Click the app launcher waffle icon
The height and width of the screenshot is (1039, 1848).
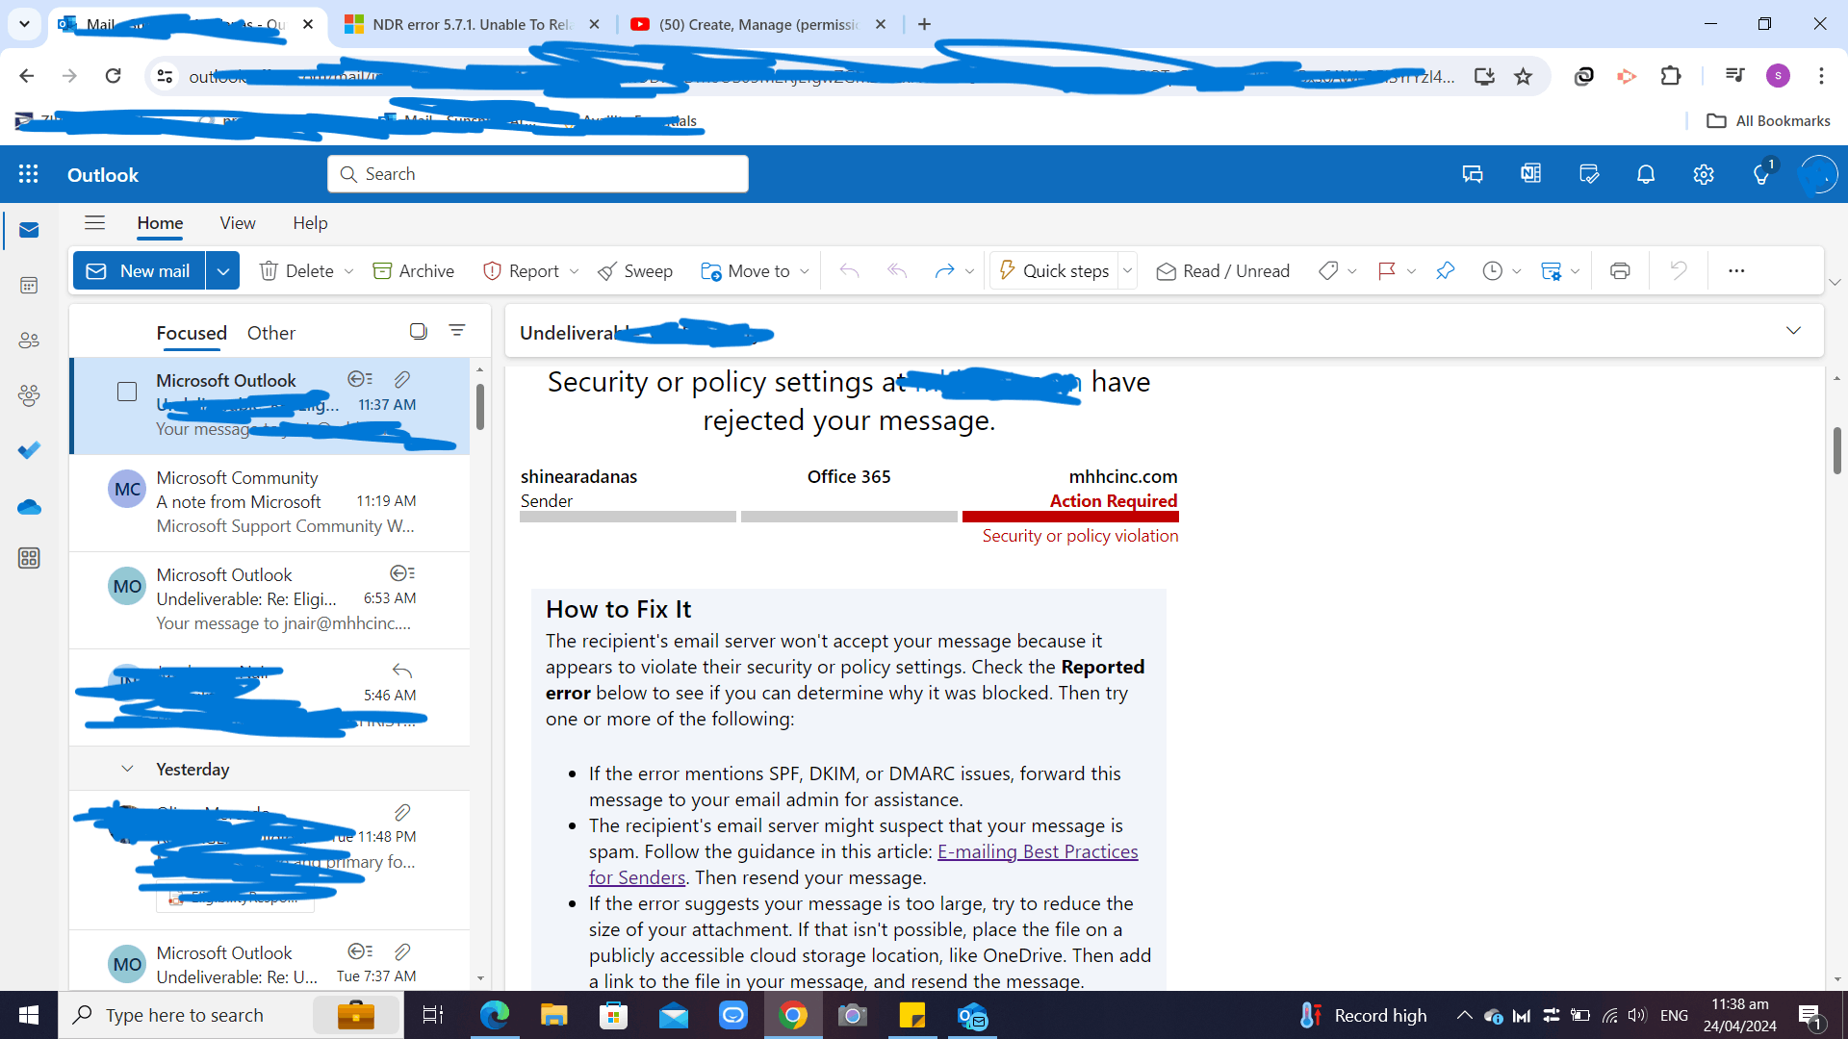coord(29,174)
